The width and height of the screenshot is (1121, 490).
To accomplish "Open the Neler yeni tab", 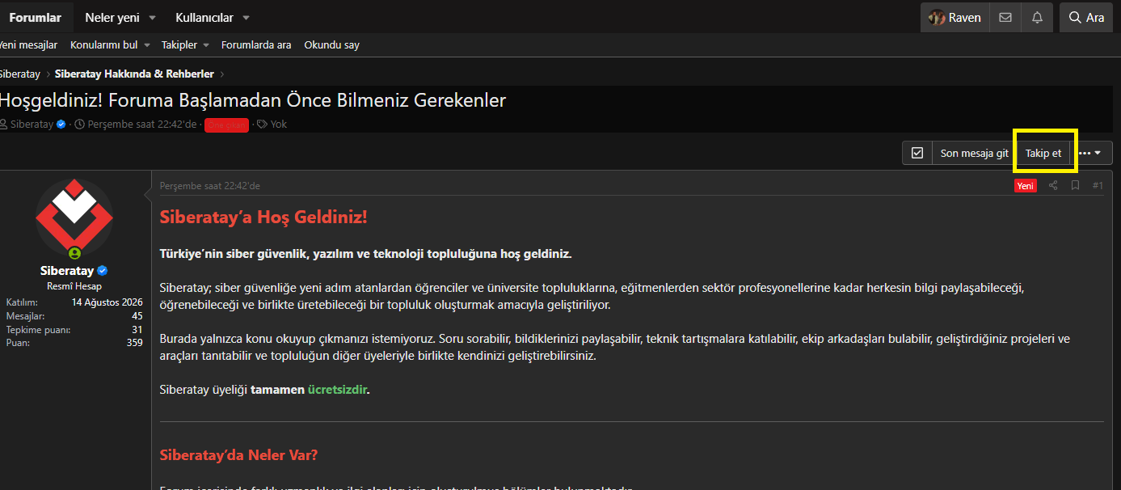I will [112, 18].
